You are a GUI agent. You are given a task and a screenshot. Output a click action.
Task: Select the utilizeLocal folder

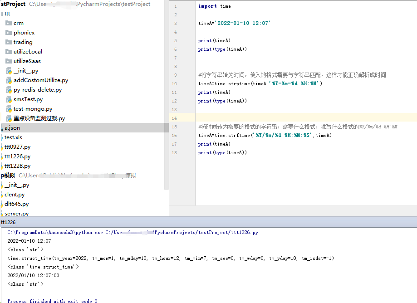[x=28, y=52]
